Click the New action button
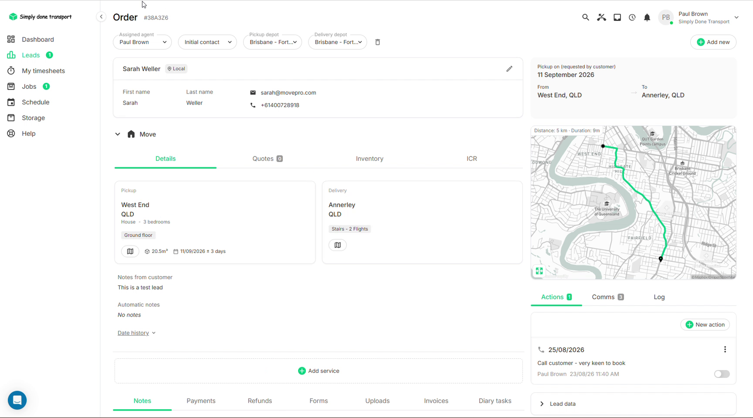The height and width of the screenshot is (418, 753). [705, 325]
